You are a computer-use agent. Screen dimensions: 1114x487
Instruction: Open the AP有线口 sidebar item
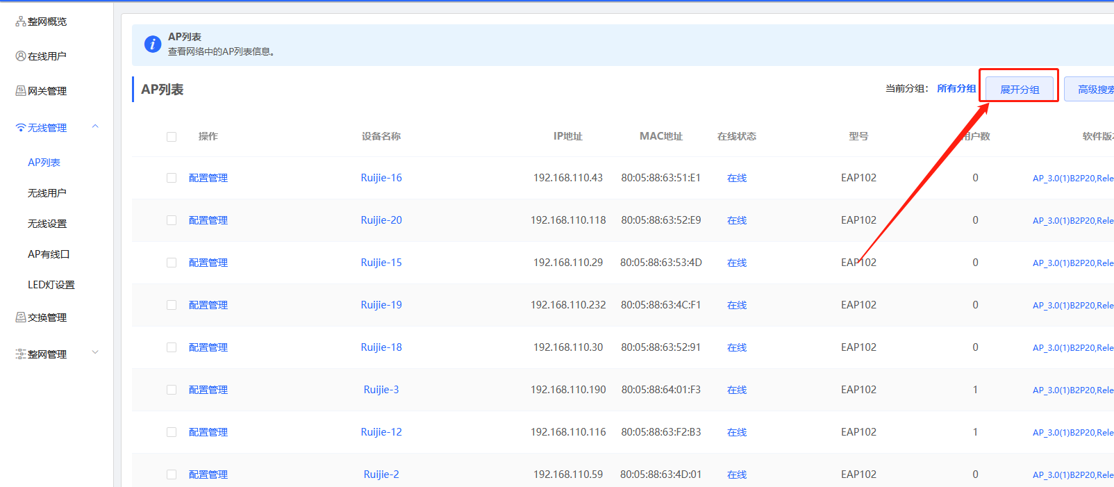(49, 254)
